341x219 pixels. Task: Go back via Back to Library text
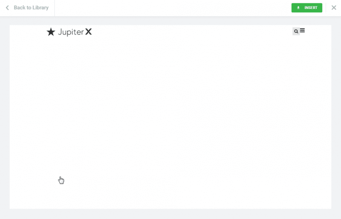31,8
